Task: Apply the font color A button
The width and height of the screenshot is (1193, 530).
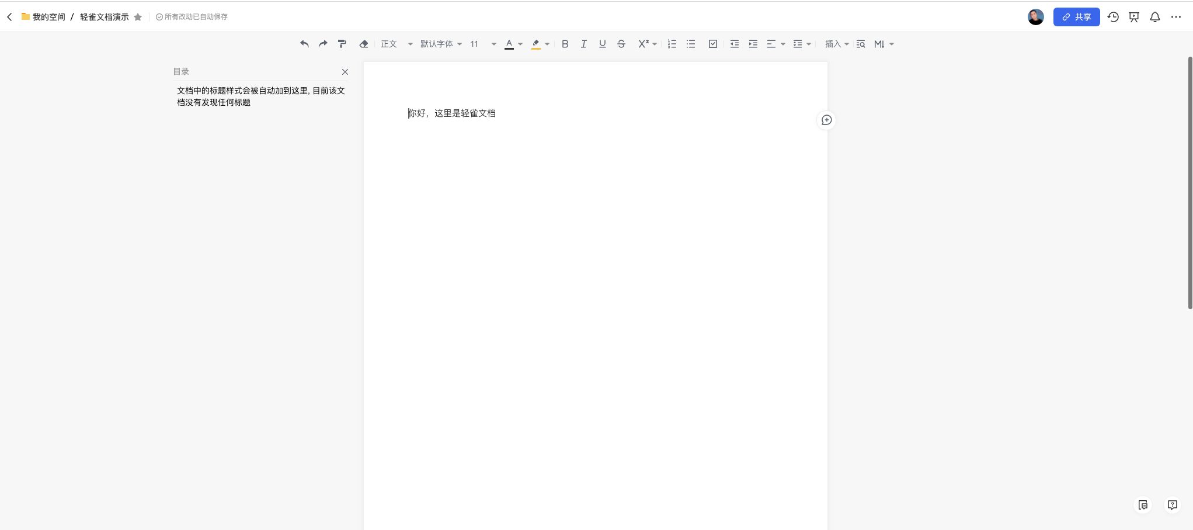Action: point(509,44)
